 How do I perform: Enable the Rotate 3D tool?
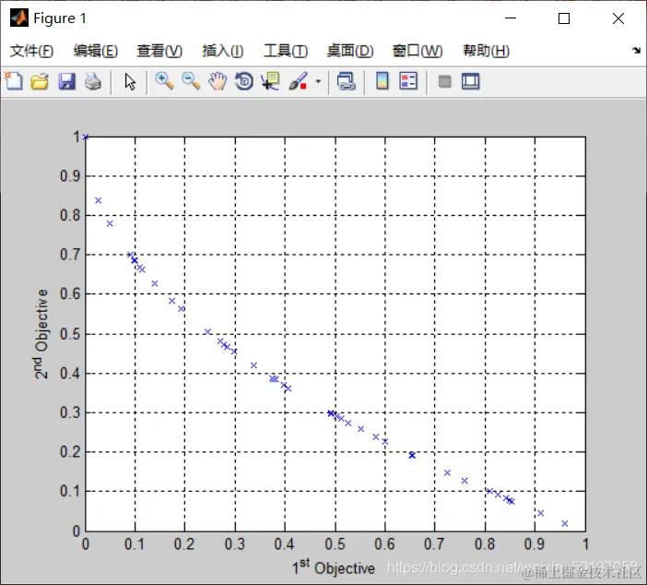pyautogui.click(x=244, y=81)
